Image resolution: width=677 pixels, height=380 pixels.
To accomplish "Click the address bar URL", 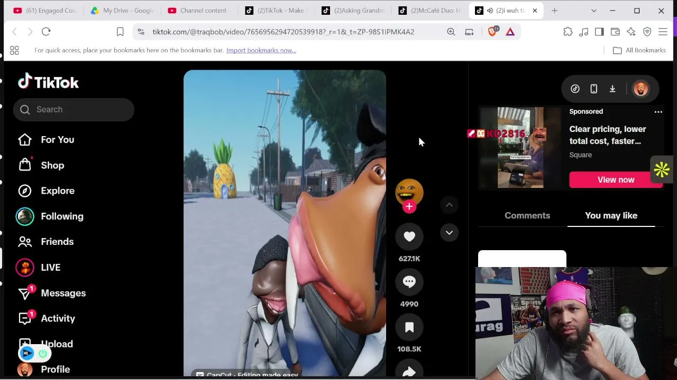I will pyautogui.click(x=283, y=32).
